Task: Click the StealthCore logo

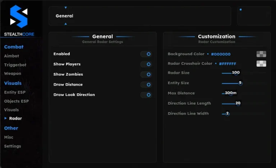Action: pos(19,17)
